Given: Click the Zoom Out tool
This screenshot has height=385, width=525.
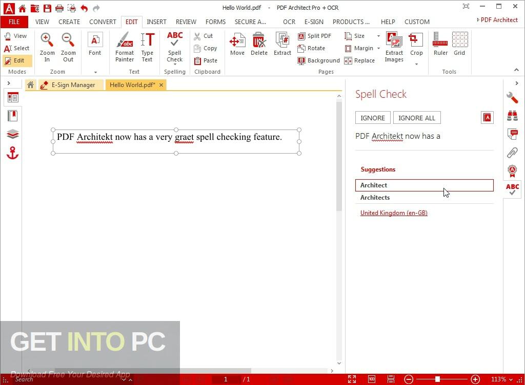Looking at the screenshot, I should (68, 47).
